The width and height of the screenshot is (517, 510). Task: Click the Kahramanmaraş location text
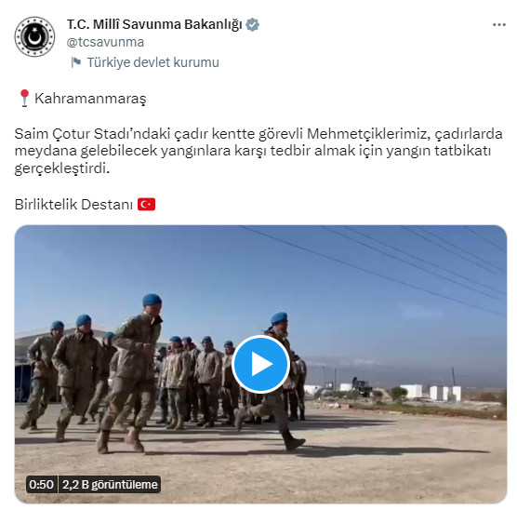[90, 99]
